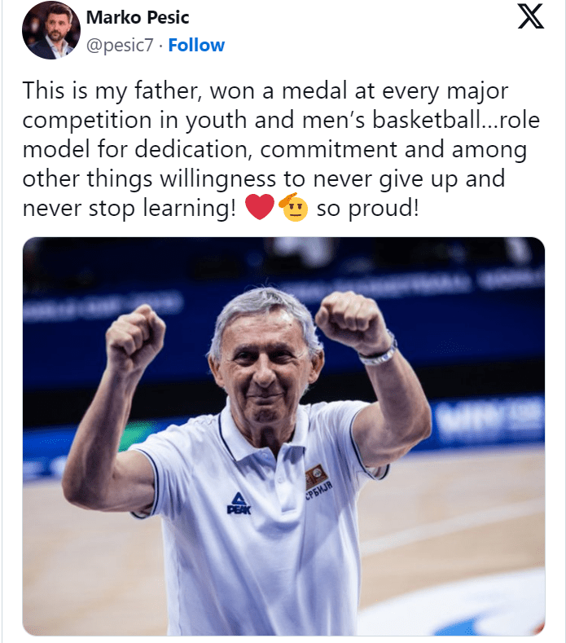This screenshot has width=566, height=643.
Task: Click the saluting face emoji
Action: pyautogui.click(x=293, y=209)
